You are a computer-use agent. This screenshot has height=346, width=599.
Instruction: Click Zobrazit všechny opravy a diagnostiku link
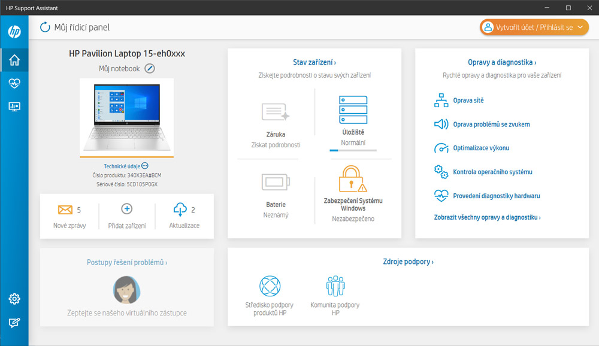click(487, 217)
